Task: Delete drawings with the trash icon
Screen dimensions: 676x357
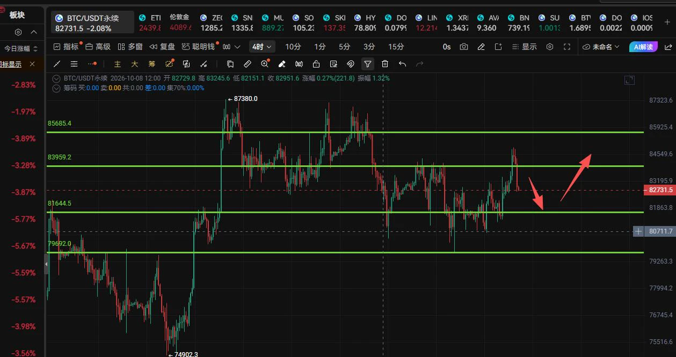Action: 385,64
